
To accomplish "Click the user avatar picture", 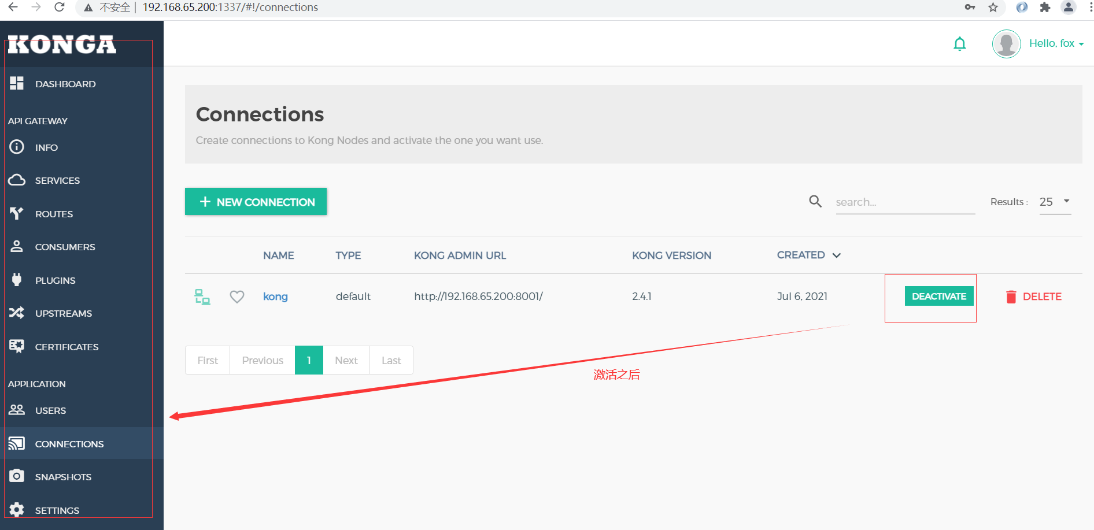I will click(x=1006, y=44).
